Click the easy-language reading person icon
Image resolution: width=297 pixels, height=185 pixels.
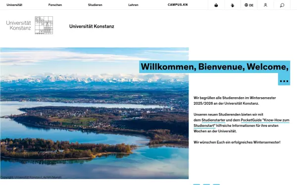(216, 5)
